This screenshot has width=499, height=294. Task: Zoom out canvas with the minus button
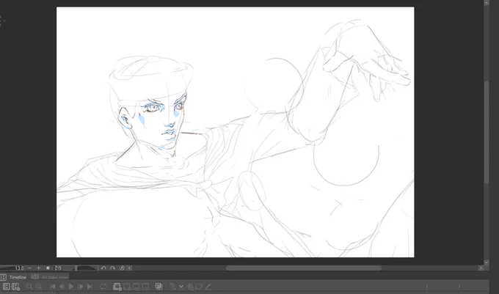[x=29, y=268]
